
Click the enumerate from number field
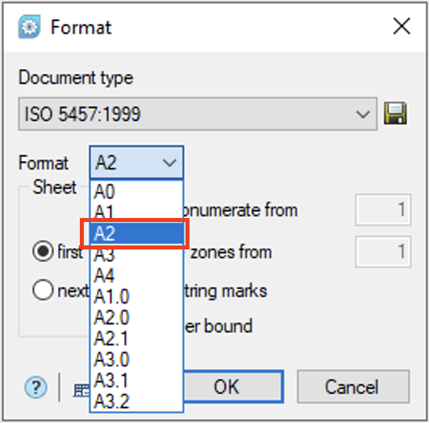click(383, 210)
